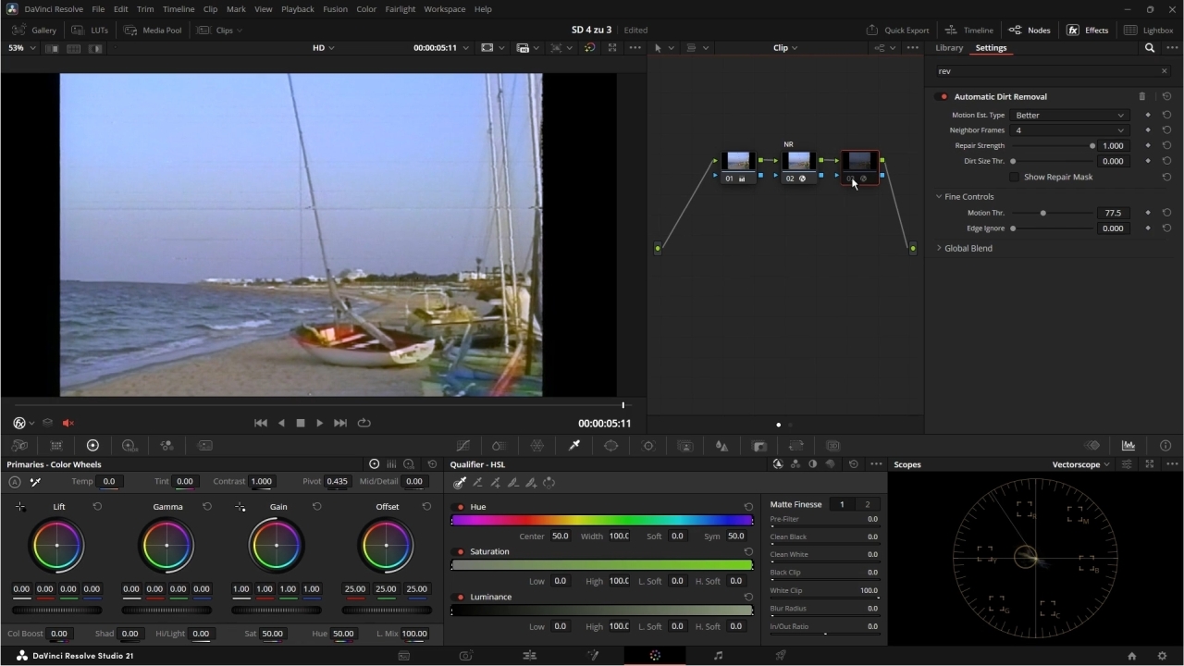Toggle the Saturation qualifier enable dot

(x=461, y=551)
